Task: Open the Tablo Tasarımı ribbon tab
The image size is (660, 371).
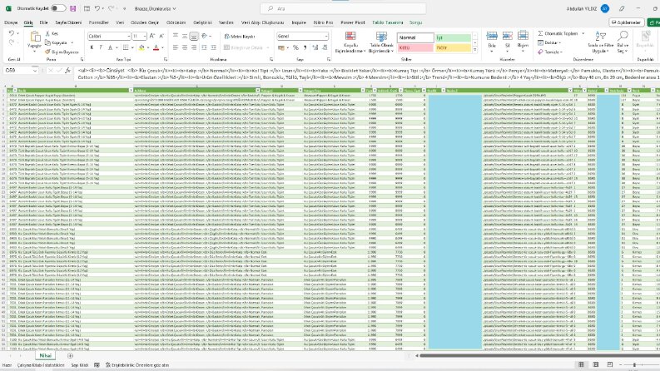Action: pyautogui.click(x=387, y=22)
